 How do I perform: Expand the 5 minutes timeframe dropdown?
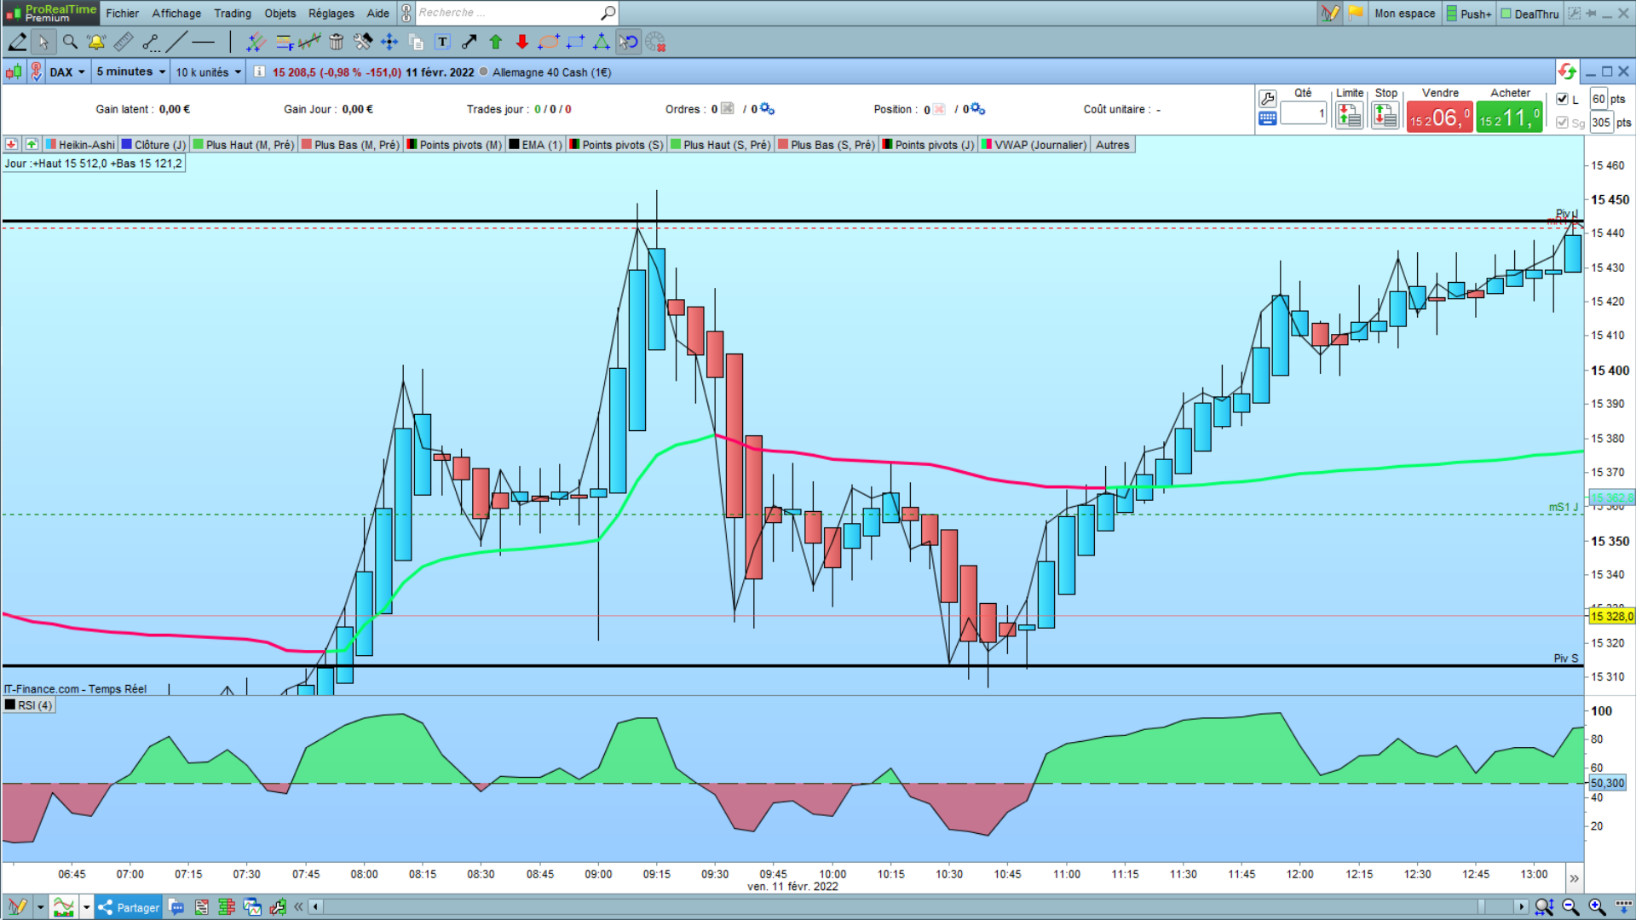click(x=130, y=72)
